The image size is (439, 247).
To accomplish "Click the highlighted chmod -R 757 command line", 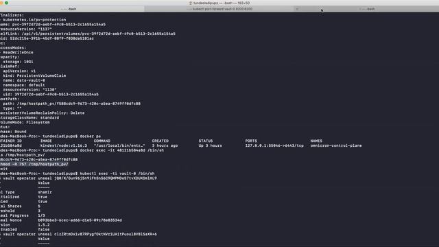I will (x=34, y=164).
